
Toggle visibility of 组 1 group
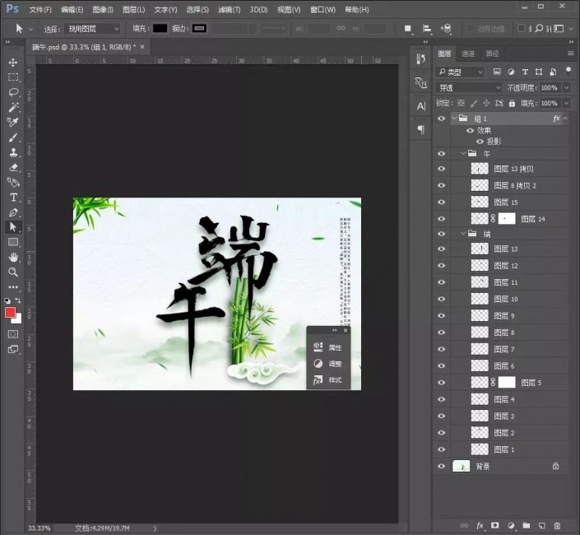coord(441,119)
